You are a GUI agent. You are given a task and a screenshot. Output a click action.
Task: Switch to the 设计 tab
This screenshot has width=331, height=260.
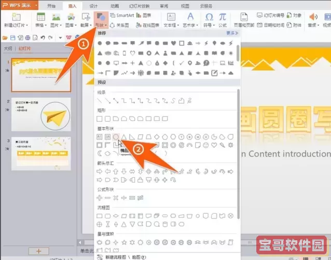click(93, 6)
